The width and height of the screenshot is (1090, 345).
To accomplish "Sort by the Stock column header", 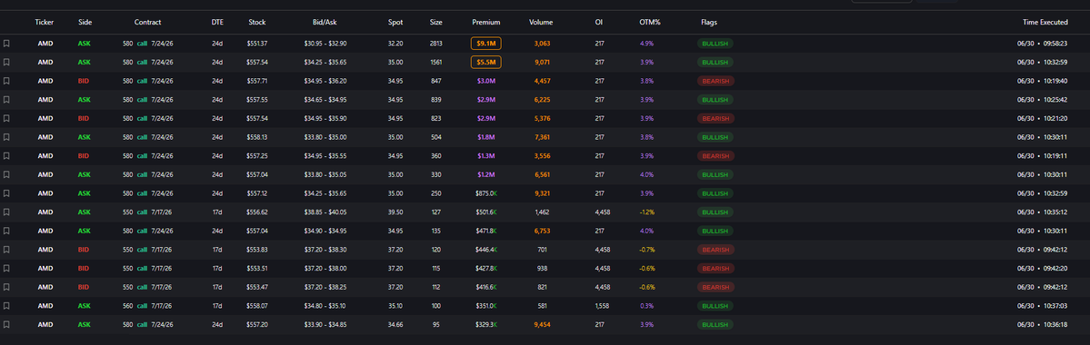I will (x=257, y=22).
